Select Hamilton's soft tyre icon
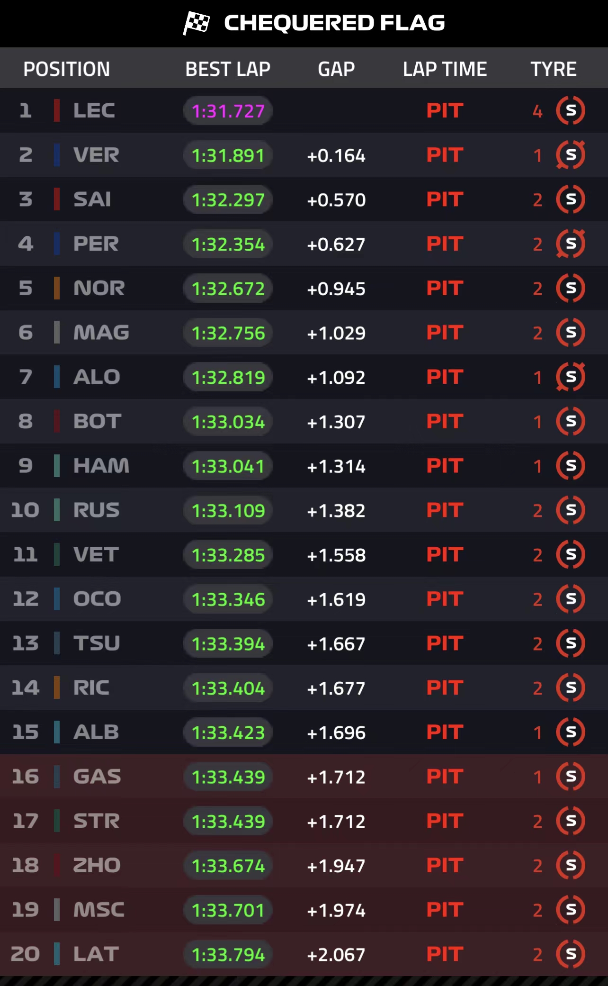608x986 pixels. pos(571,466)
